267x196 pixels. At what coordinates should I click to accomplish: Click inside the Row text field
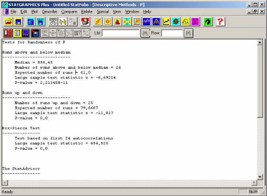click(172, 33)
